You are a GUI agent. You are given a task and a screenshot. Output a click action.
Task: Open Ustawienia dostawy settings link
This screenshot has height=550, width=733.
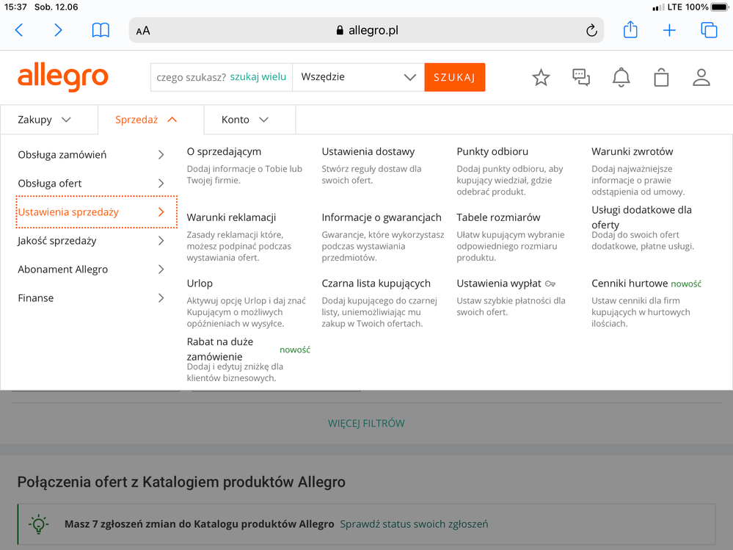click(x=368, y=152)
